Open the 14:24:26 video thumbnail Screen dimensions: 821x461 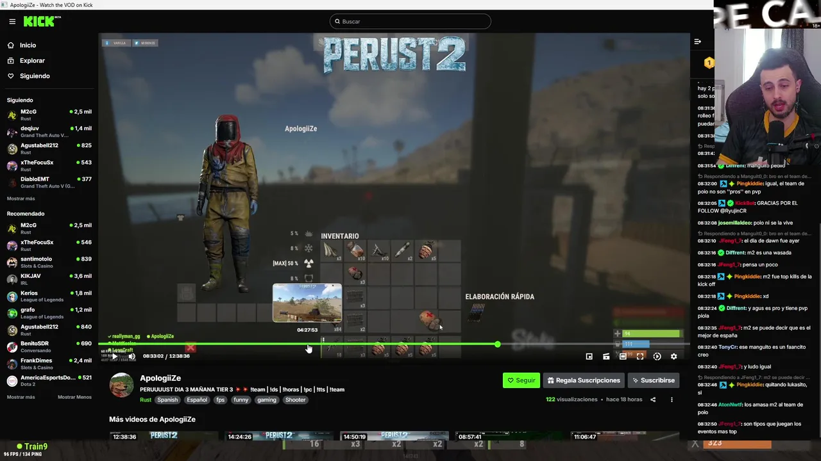click(278, 437)
